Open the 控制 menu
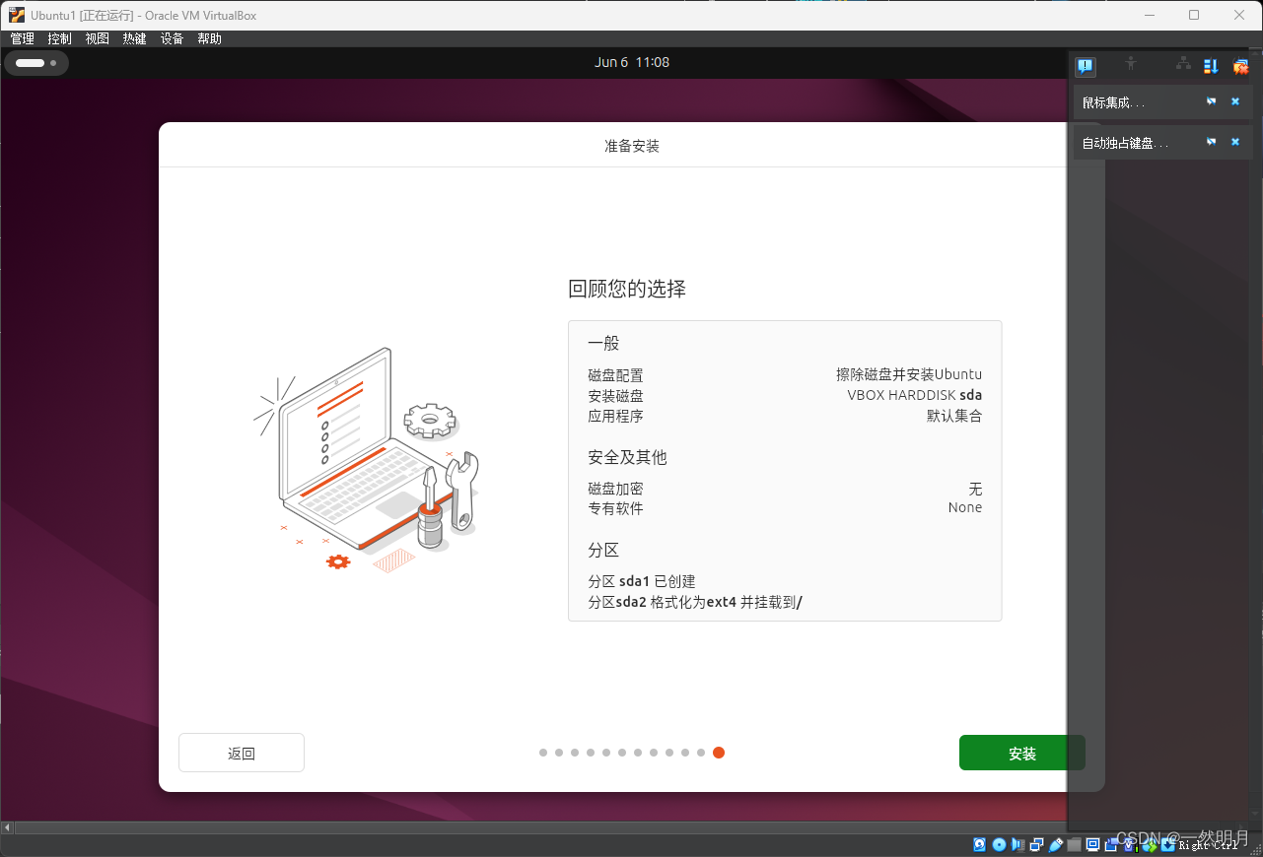The width and height of the screenshot is (1263, 857). tap(59, 38)
